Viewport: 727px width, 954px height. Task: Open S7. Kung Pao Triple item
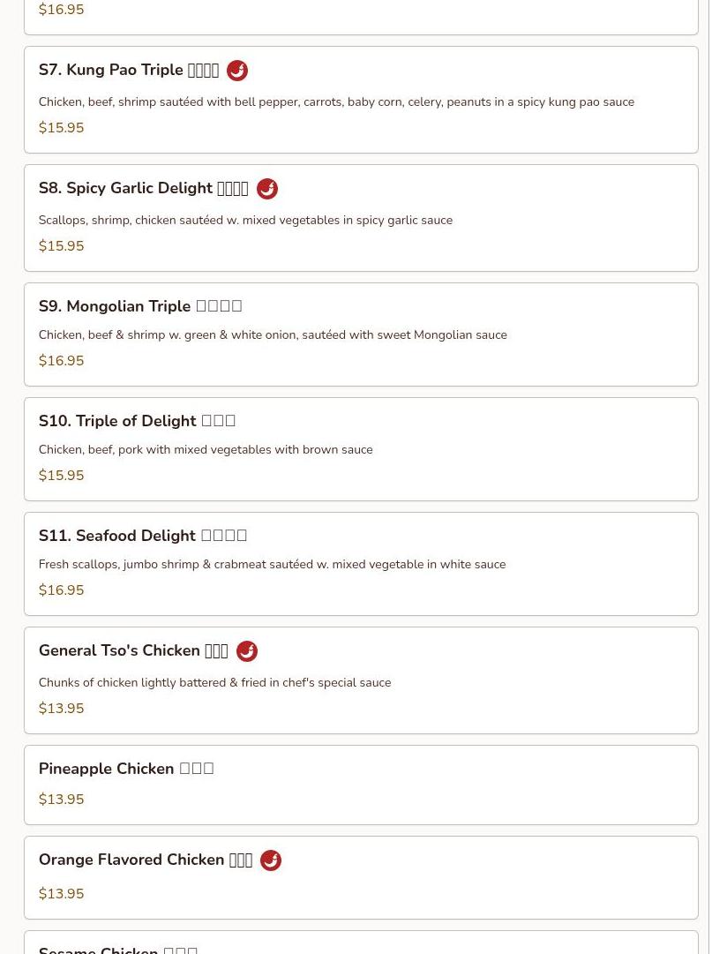(128, 71)
